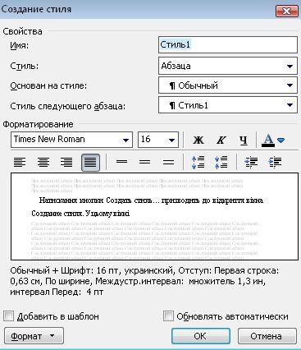Open the Формат button menu

click(34, 336)
